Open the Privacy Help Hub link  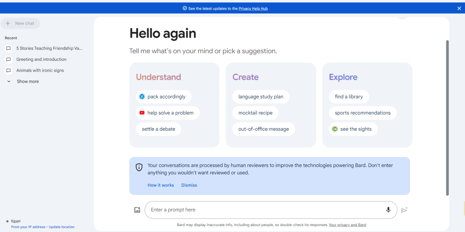(x=253, y=9)
